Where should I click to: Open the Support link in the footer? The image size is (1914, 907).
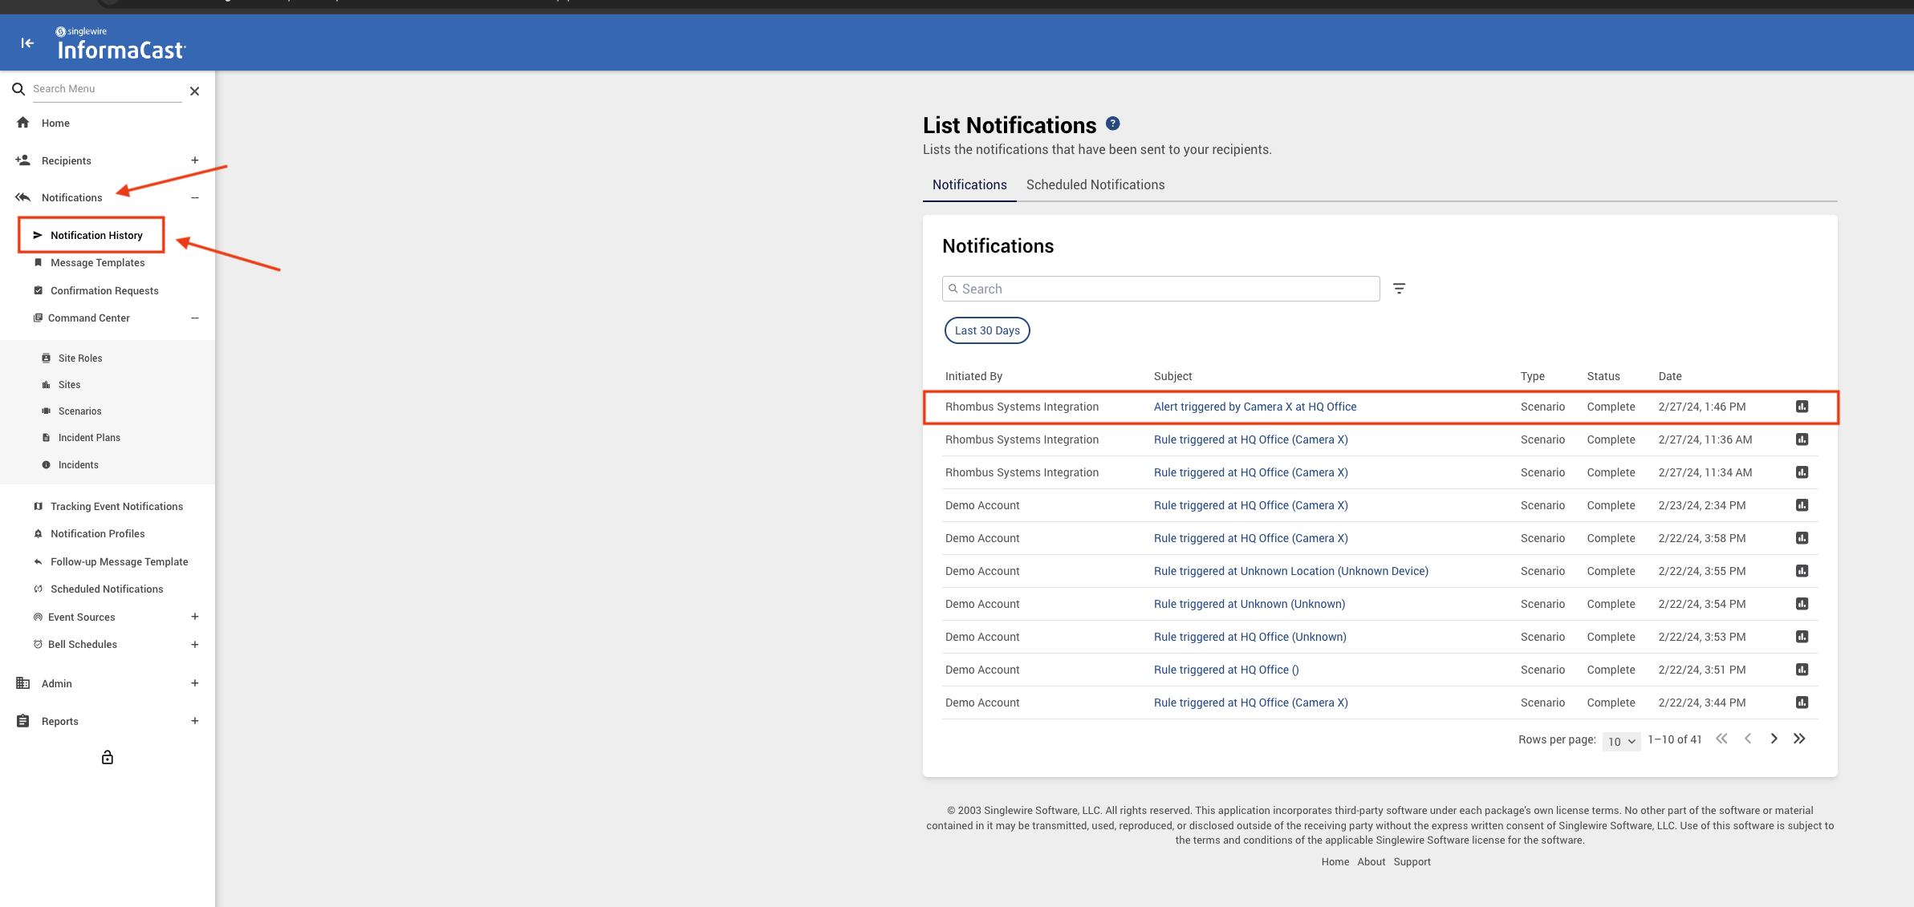[1412, 862]
